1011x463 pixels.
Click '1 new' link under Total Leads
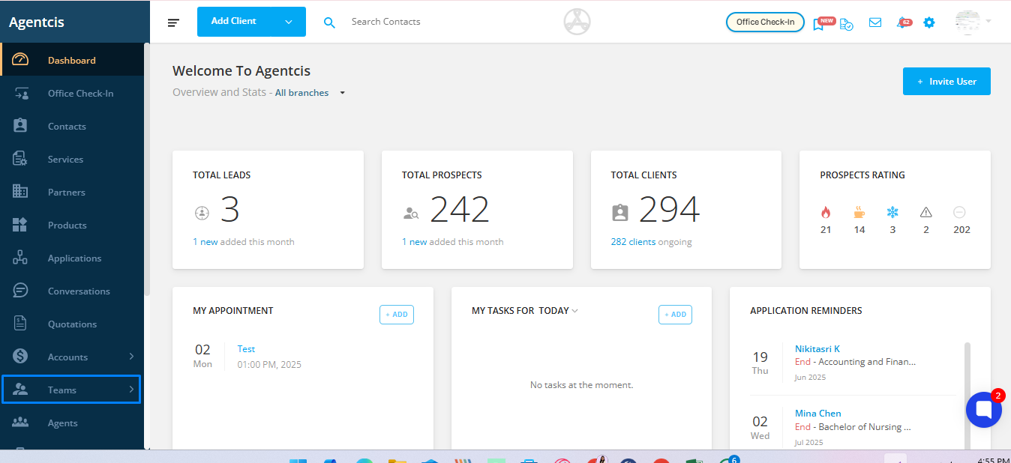[x=205, y=242]
